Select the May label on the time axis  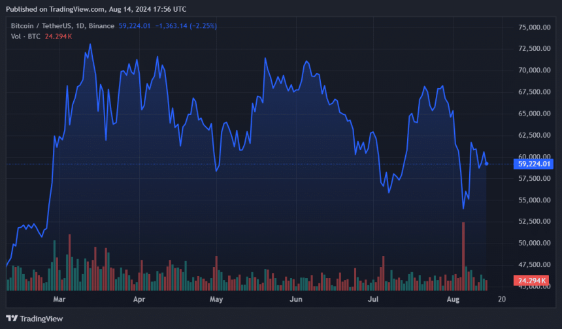pos(217,300)
